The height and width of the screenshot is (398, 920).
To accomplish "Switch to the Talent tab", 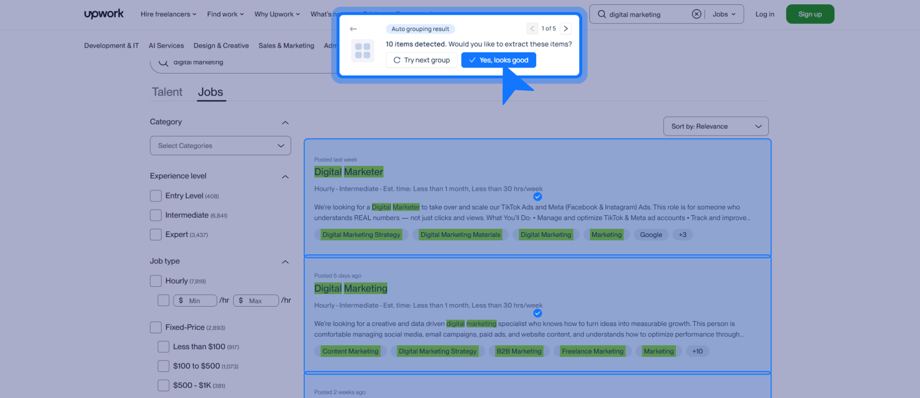I will [x=167, y=92].
